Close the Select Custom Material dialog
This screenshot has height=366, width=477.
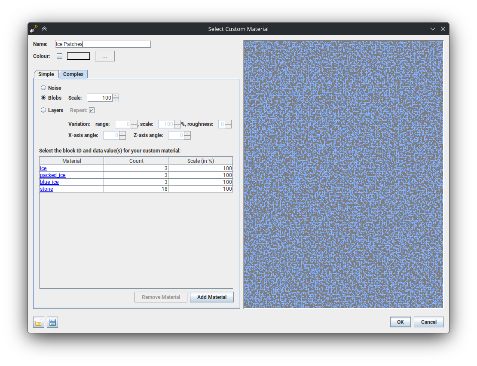point(443,29)
